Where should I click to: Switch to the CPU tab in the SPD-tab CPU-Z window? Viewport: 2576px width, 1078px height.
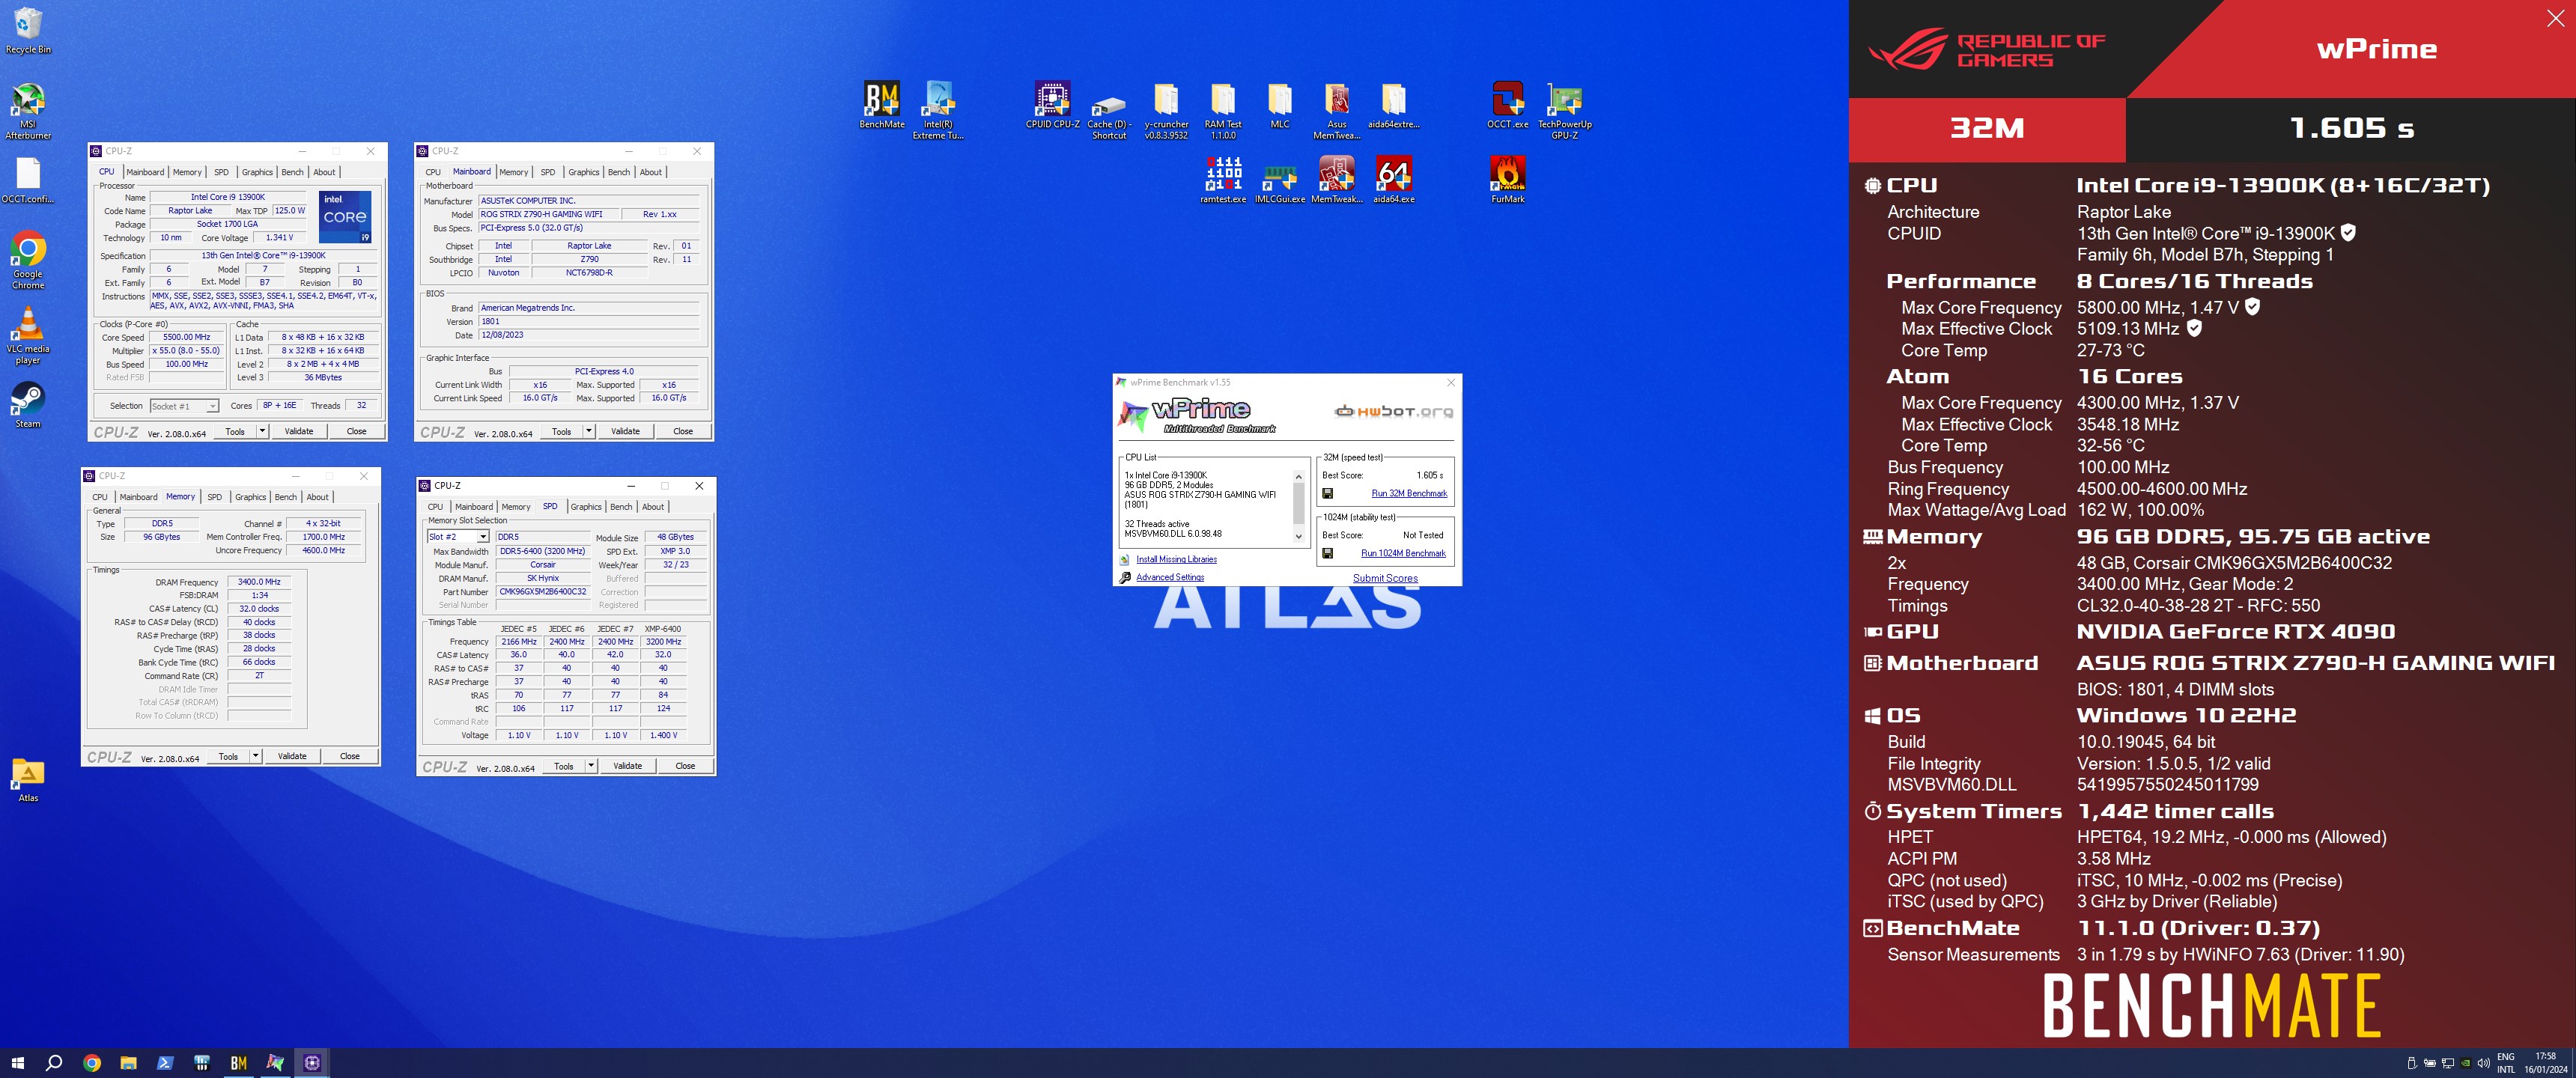435,507
